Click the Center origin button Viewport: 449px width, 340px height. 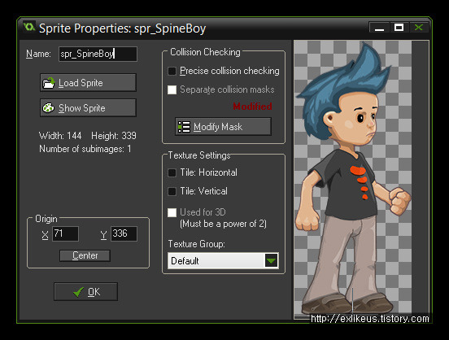click(x=85, y=255)
